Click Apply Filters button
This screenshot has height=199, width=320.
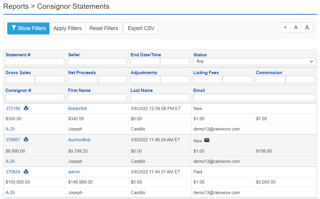click(x=68, y=28)
